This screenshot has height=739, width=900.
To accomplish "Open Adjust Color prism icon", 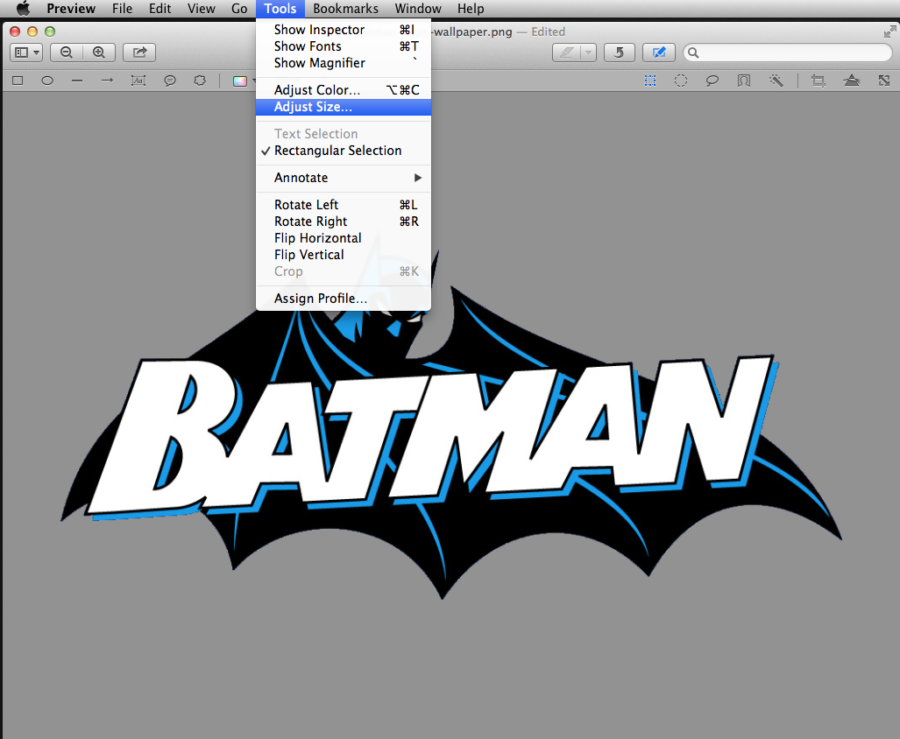I will coord(852,81).
